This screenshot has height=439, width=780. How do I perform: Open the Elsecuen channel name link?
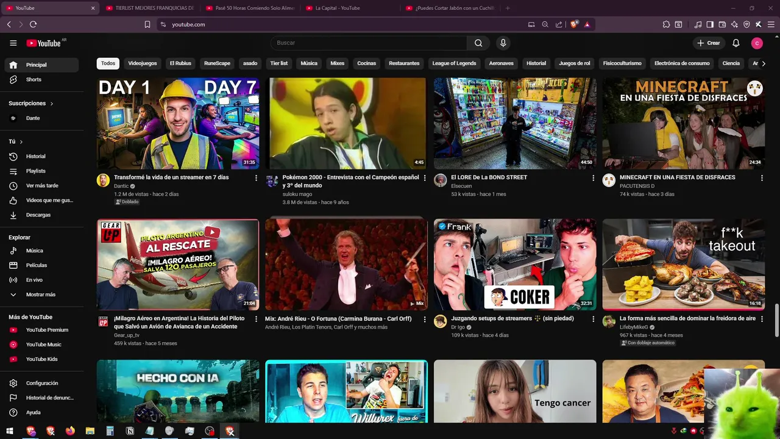coord(461,186)
